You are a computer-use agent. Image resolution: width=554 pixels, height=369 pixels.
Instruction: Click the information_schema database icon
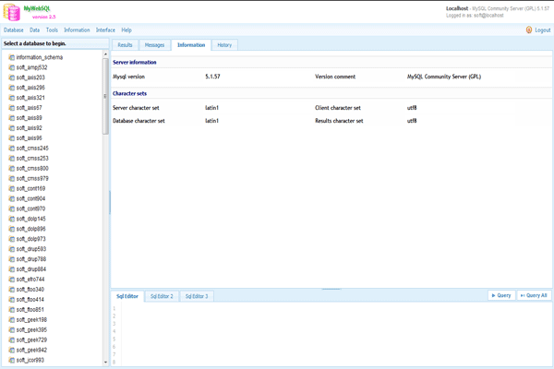pos(12,57)
